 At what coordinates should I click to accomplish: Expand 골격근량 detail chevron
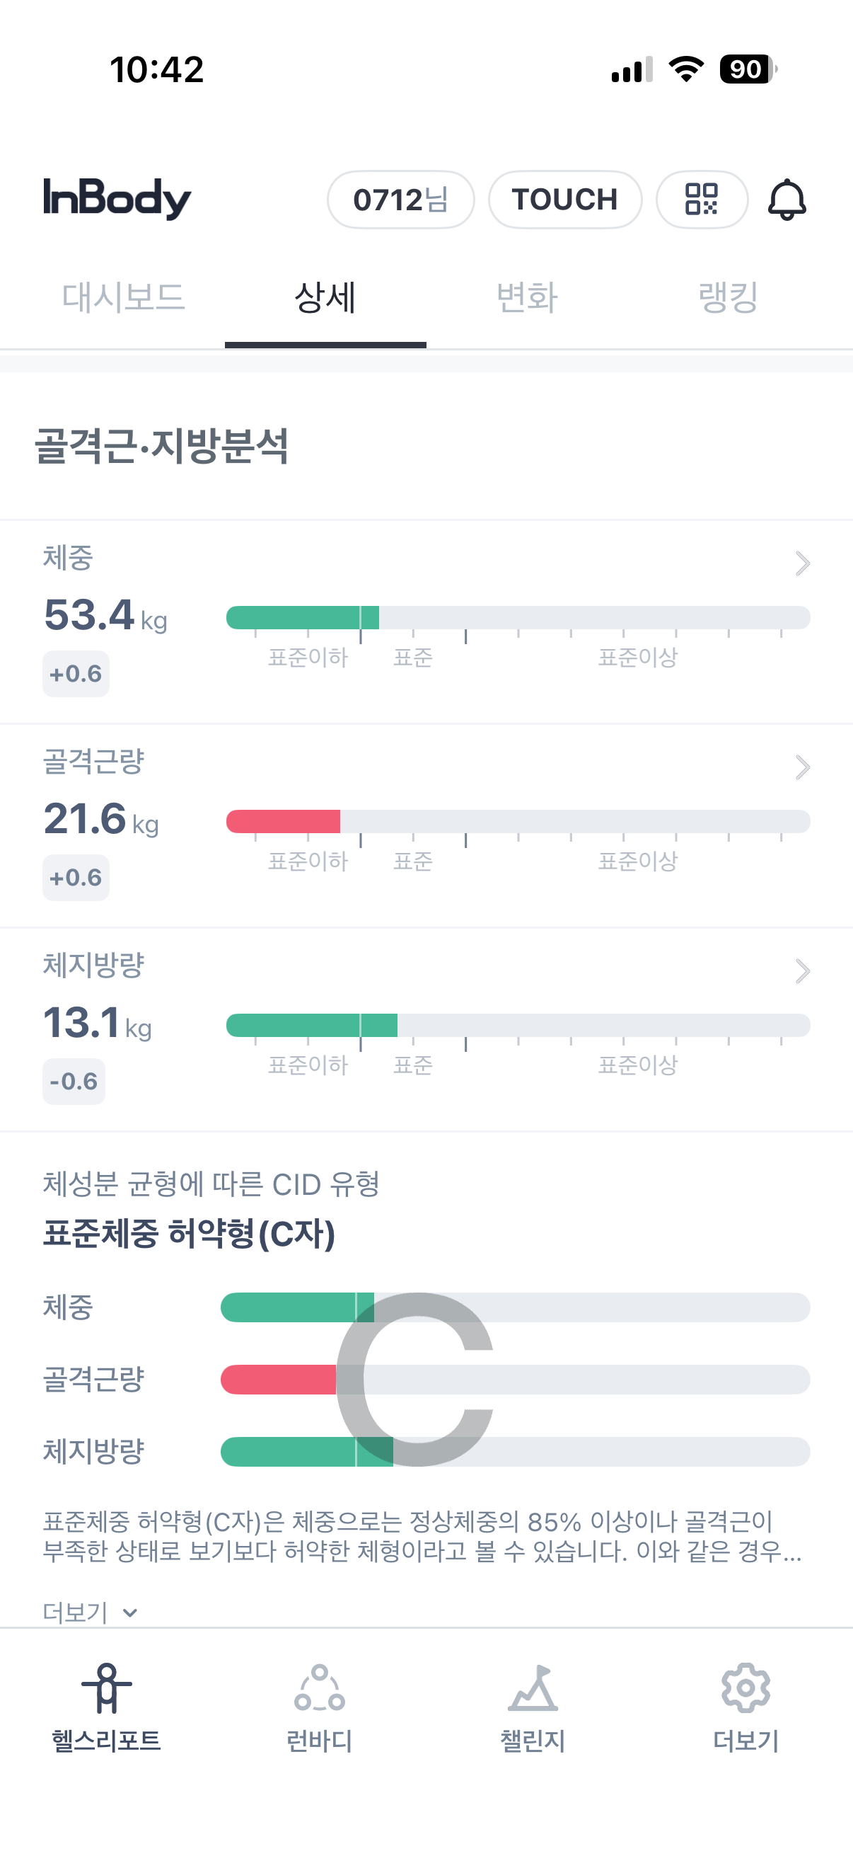coord(802,767)
